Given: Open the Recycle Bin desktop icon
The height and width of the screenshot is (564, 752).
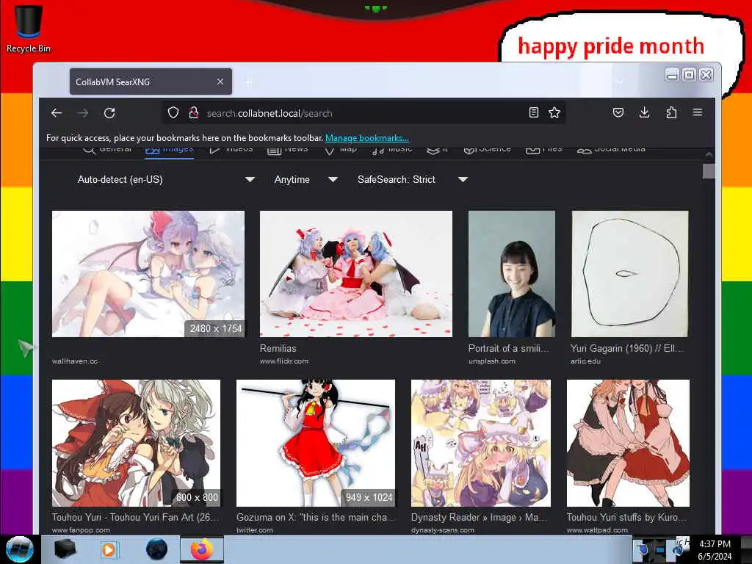Looking at the screenshot, I should pyautogui.click(x=29, y=29).
